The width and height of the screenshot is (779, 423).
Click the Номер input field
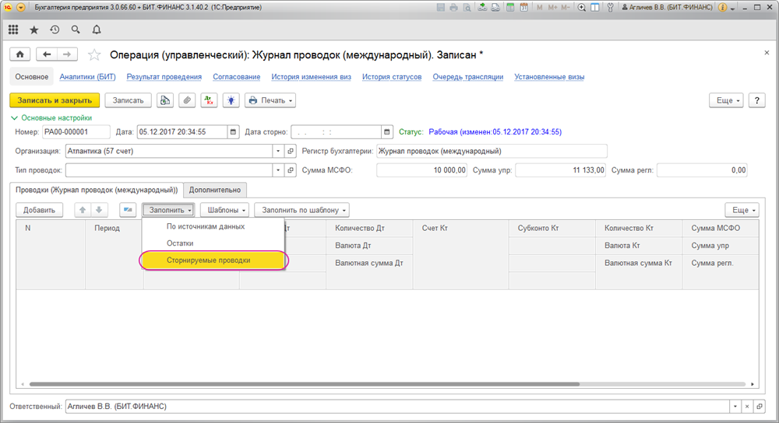(x=76, y=132)
